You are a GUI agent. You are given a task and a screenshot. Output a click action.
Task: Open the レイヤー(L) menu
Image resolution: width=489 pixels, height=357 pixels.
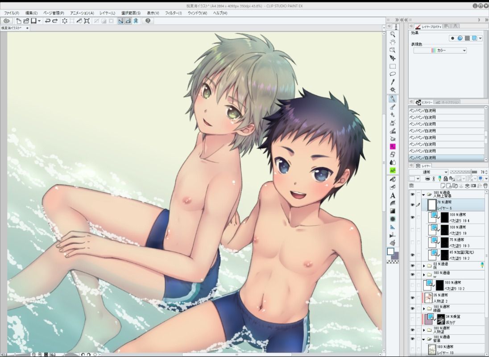[x=107, y=13]
